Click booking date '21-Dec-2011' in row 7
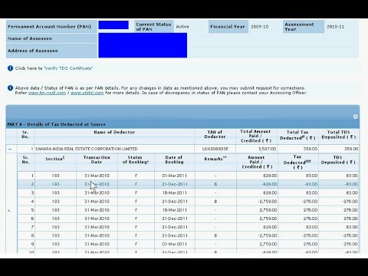The image size is (368, 276). 174,227
